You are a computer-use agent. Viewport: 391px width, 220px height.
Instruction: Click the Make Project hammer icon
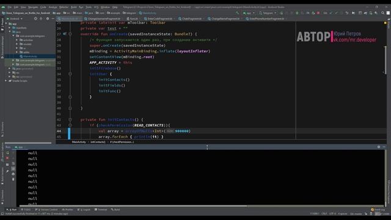(x=237, y=13)
